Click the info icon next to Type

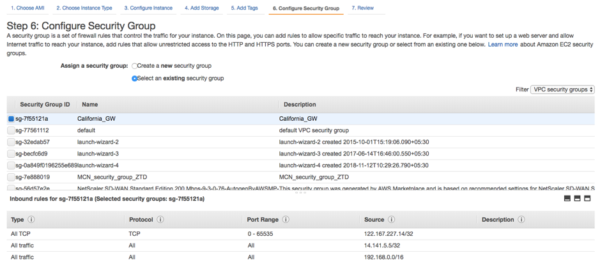point(31,220)
